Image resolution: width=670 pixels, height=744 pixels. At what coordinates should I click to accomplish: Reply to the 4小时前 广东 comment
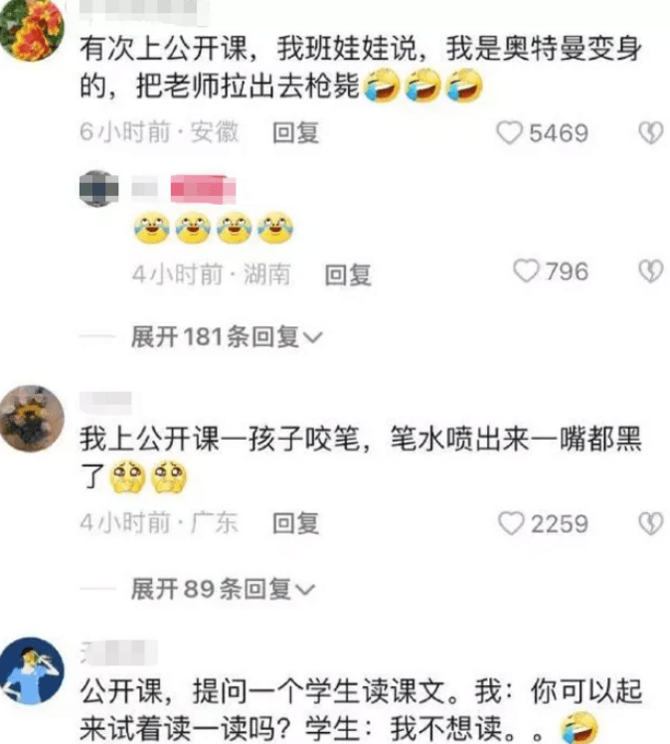point(295,523)
